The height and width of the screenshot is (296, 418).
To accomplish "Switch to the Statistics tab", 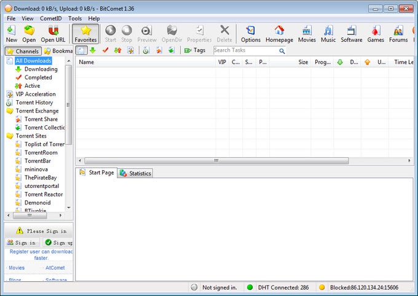I will click(135, 173).
